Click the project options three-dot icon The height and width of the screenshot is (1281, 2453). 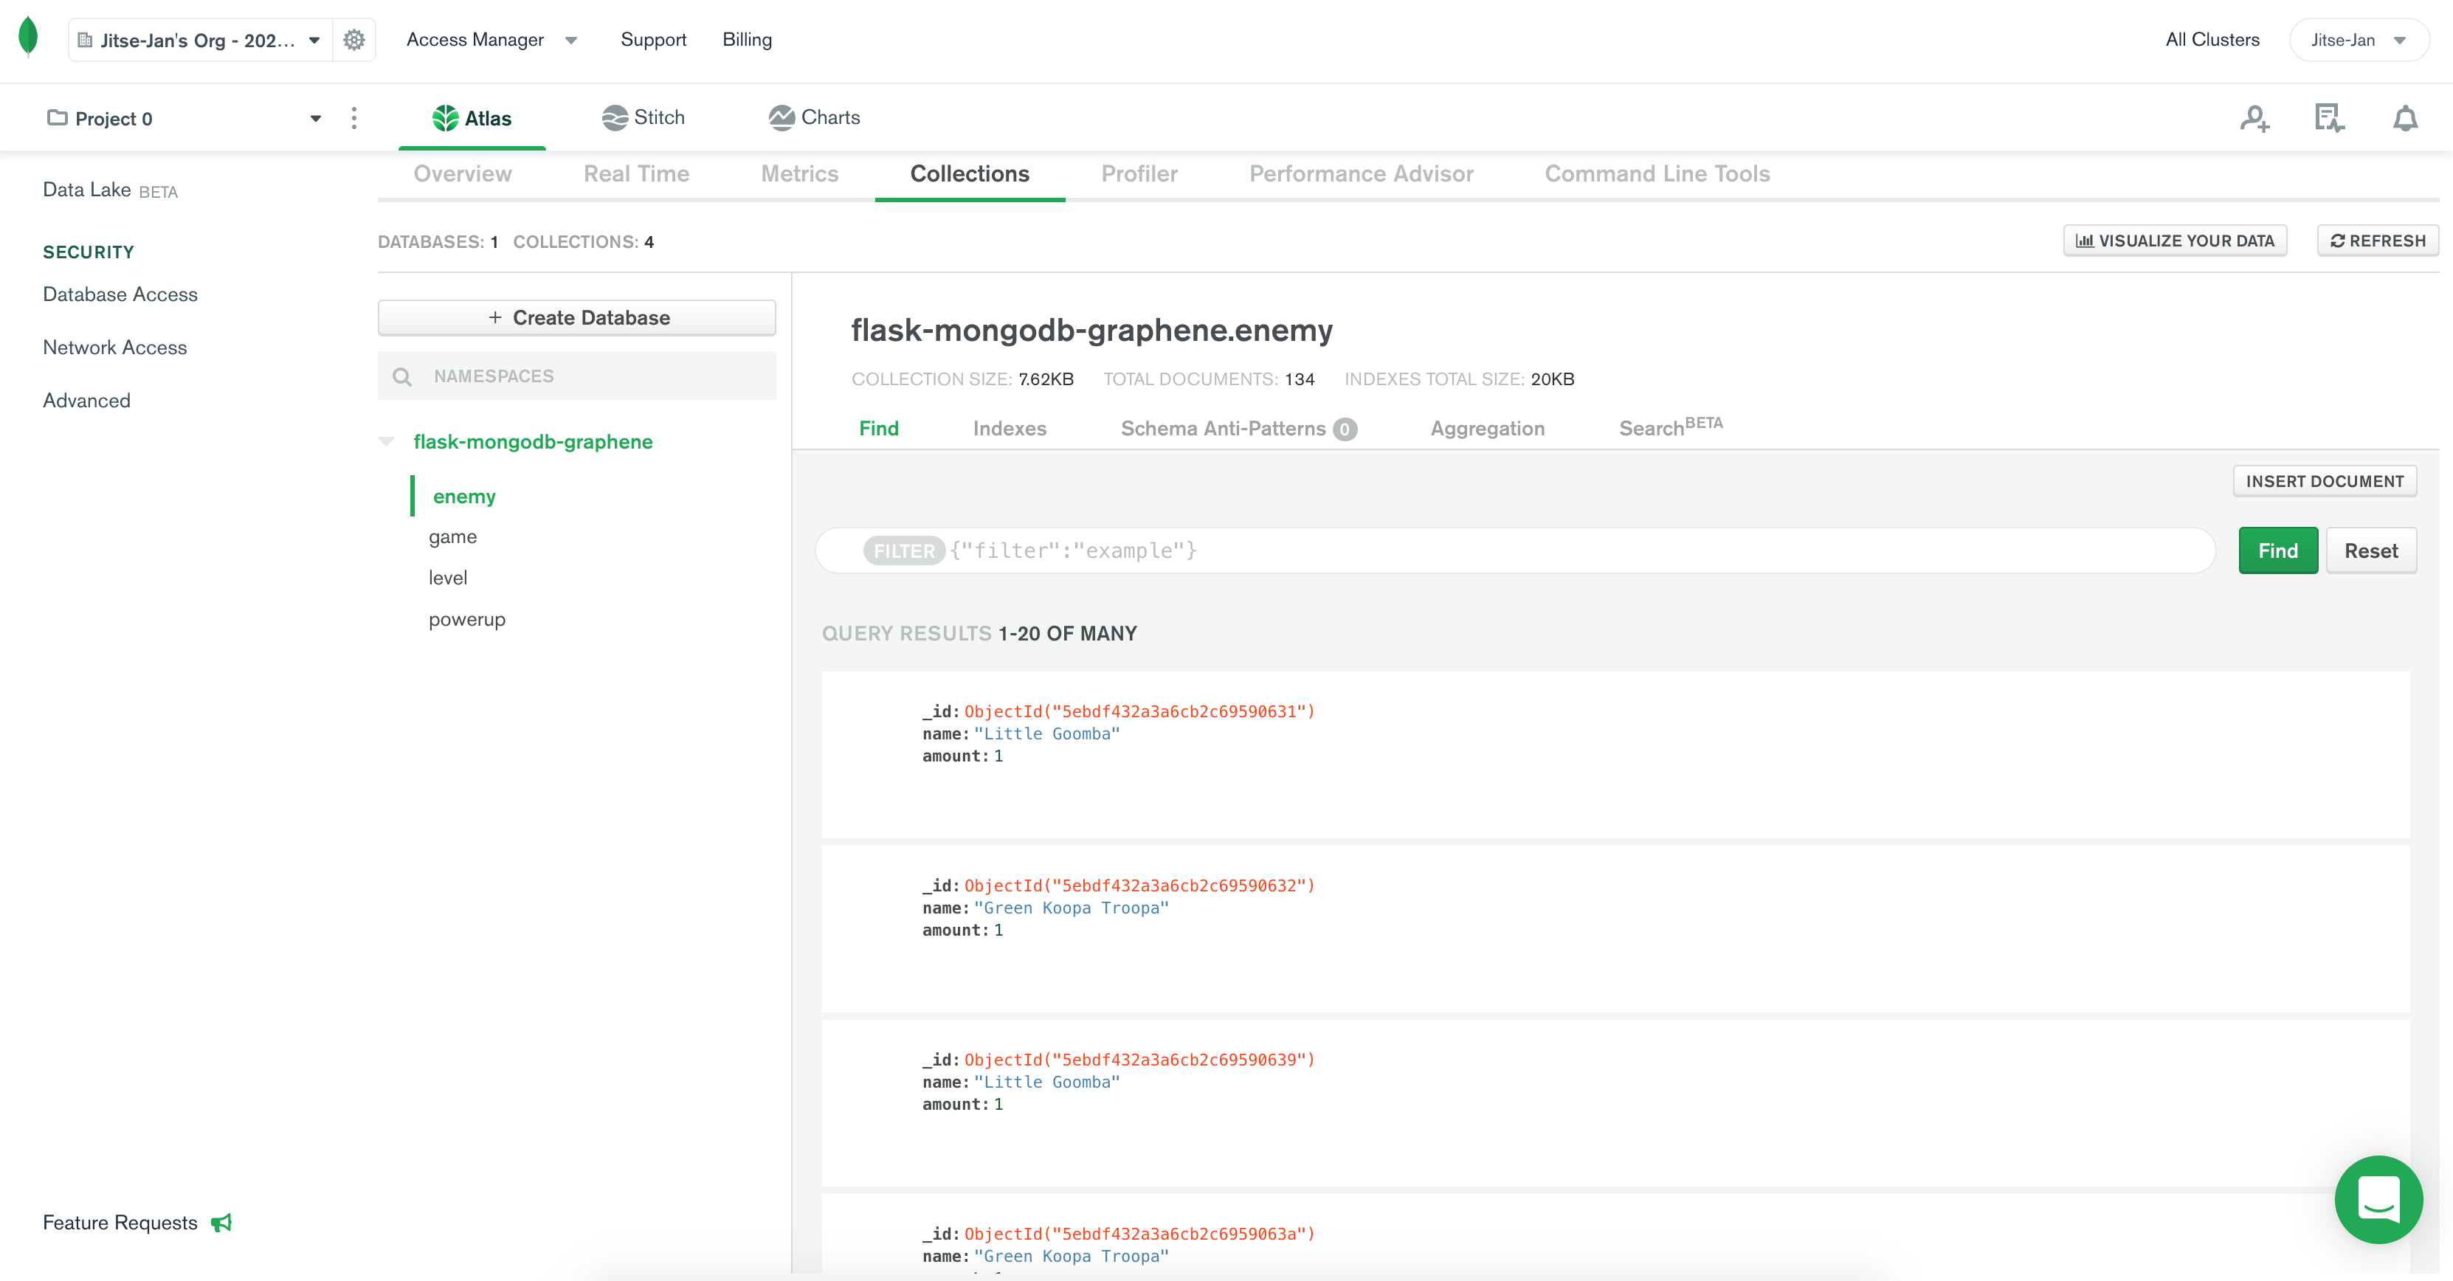[354, 118]
